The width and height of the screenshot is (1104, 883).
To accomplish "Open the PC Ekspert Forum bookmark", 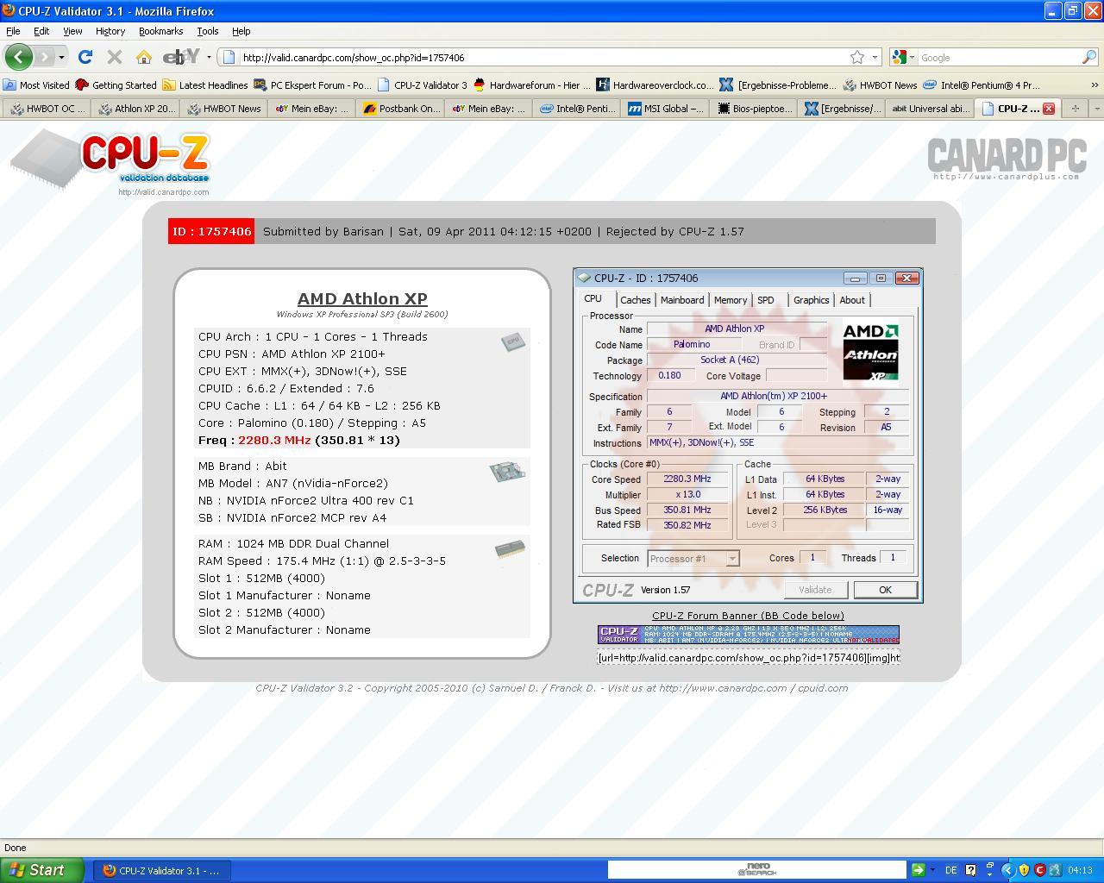I will tap(312, 85).
